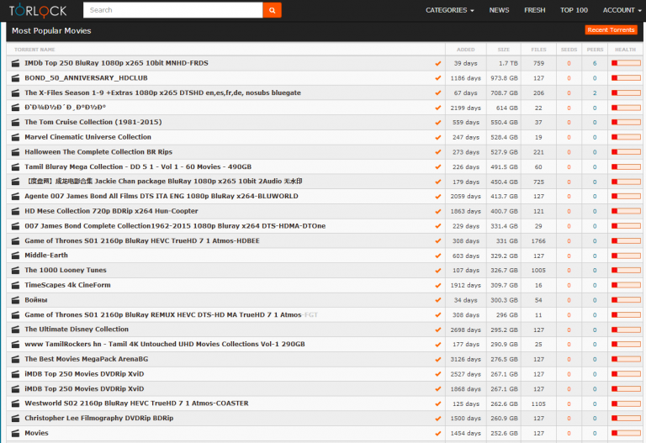Open the Account dropdown menu
The image size is (646, 443).
point(622,10)
